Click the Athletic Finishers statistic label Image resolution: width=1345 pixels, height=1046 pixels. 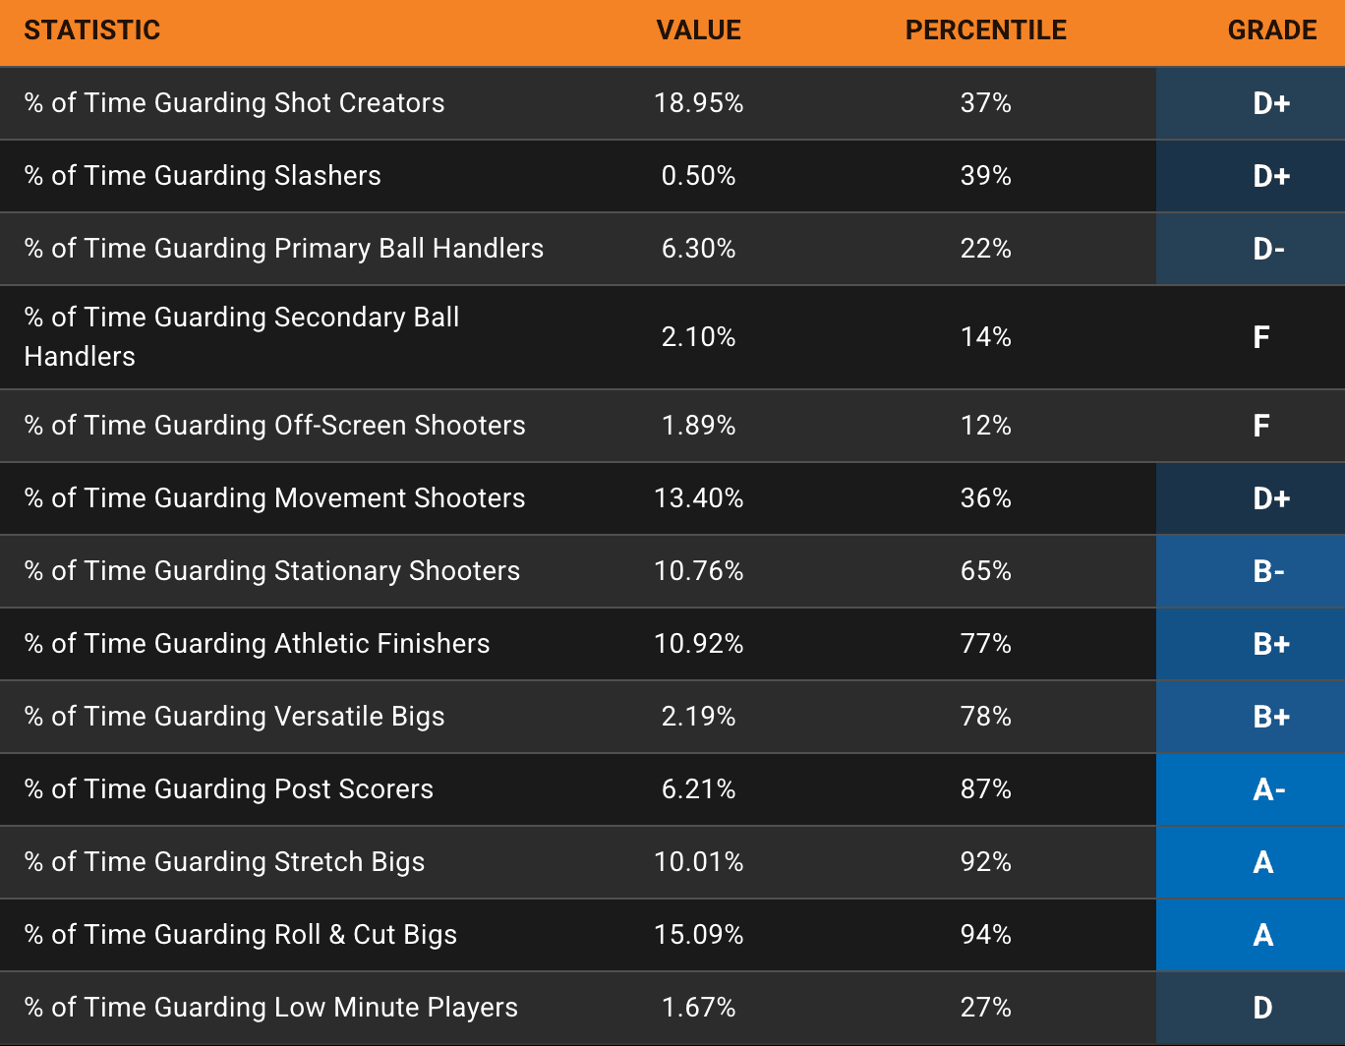pyautogui.click(x=257, y=644)
